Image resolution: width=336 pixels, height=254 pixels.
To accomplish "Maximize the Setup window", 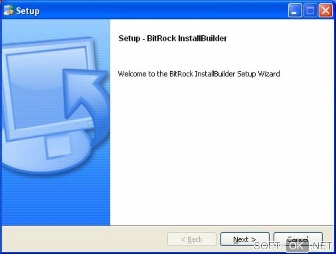I will (310, 10).
